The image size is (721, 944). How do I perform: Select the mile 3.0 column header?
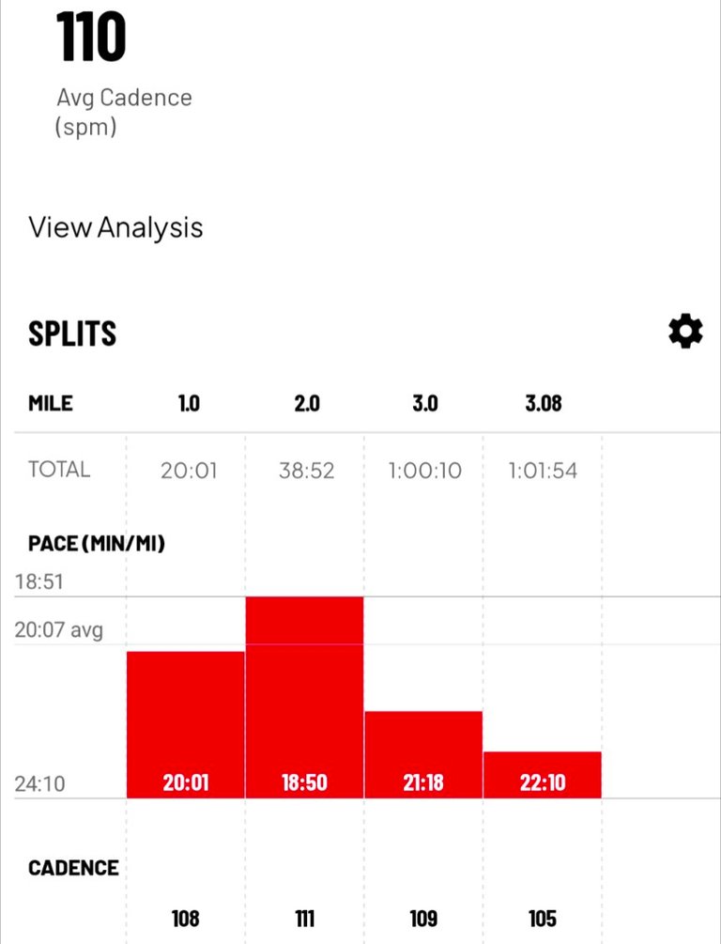425,404
